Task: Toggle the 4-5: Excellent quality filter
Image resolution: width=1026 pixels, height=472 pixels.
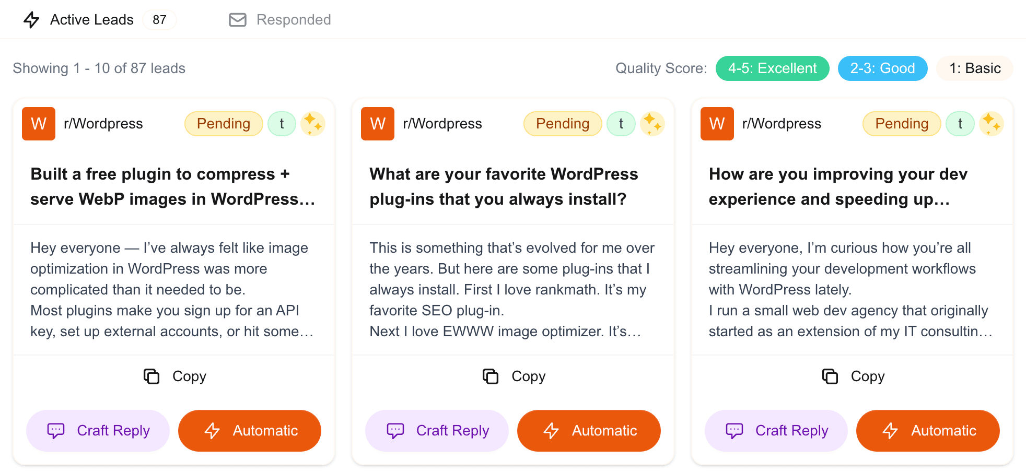Action: coord(772,68)
